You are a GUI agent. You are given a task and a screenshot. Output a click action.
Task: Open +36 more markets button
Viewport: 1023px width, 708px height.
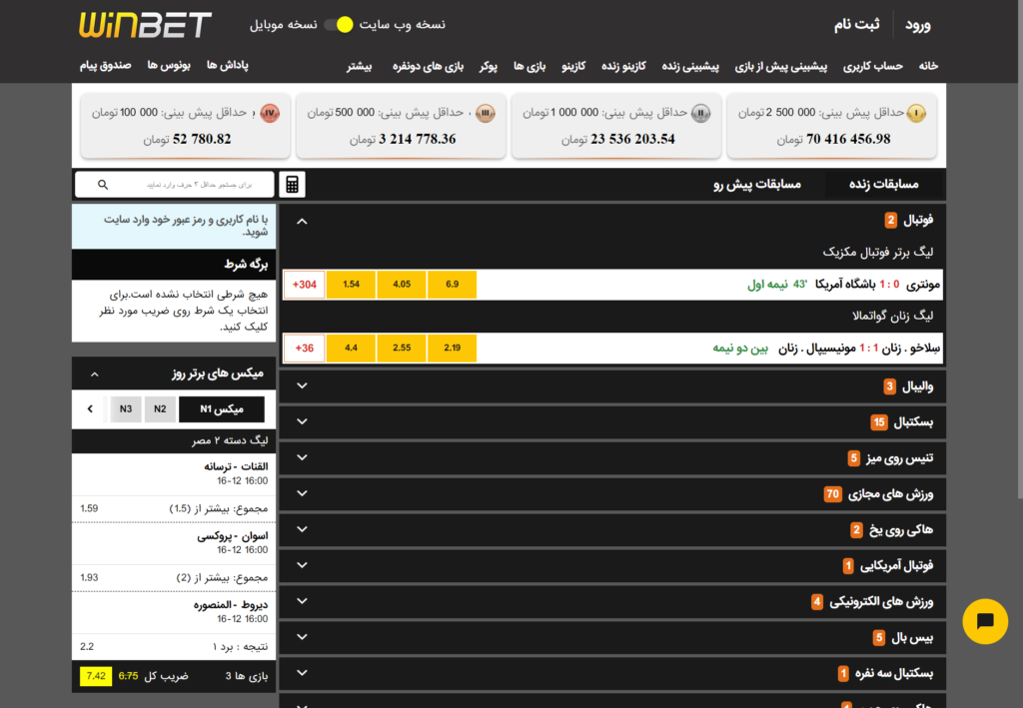[305, 349]
